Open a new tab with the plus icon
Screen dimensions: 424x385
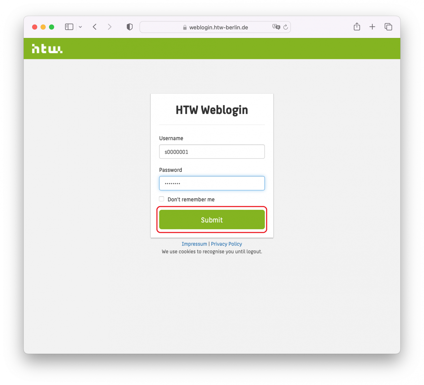372,27
